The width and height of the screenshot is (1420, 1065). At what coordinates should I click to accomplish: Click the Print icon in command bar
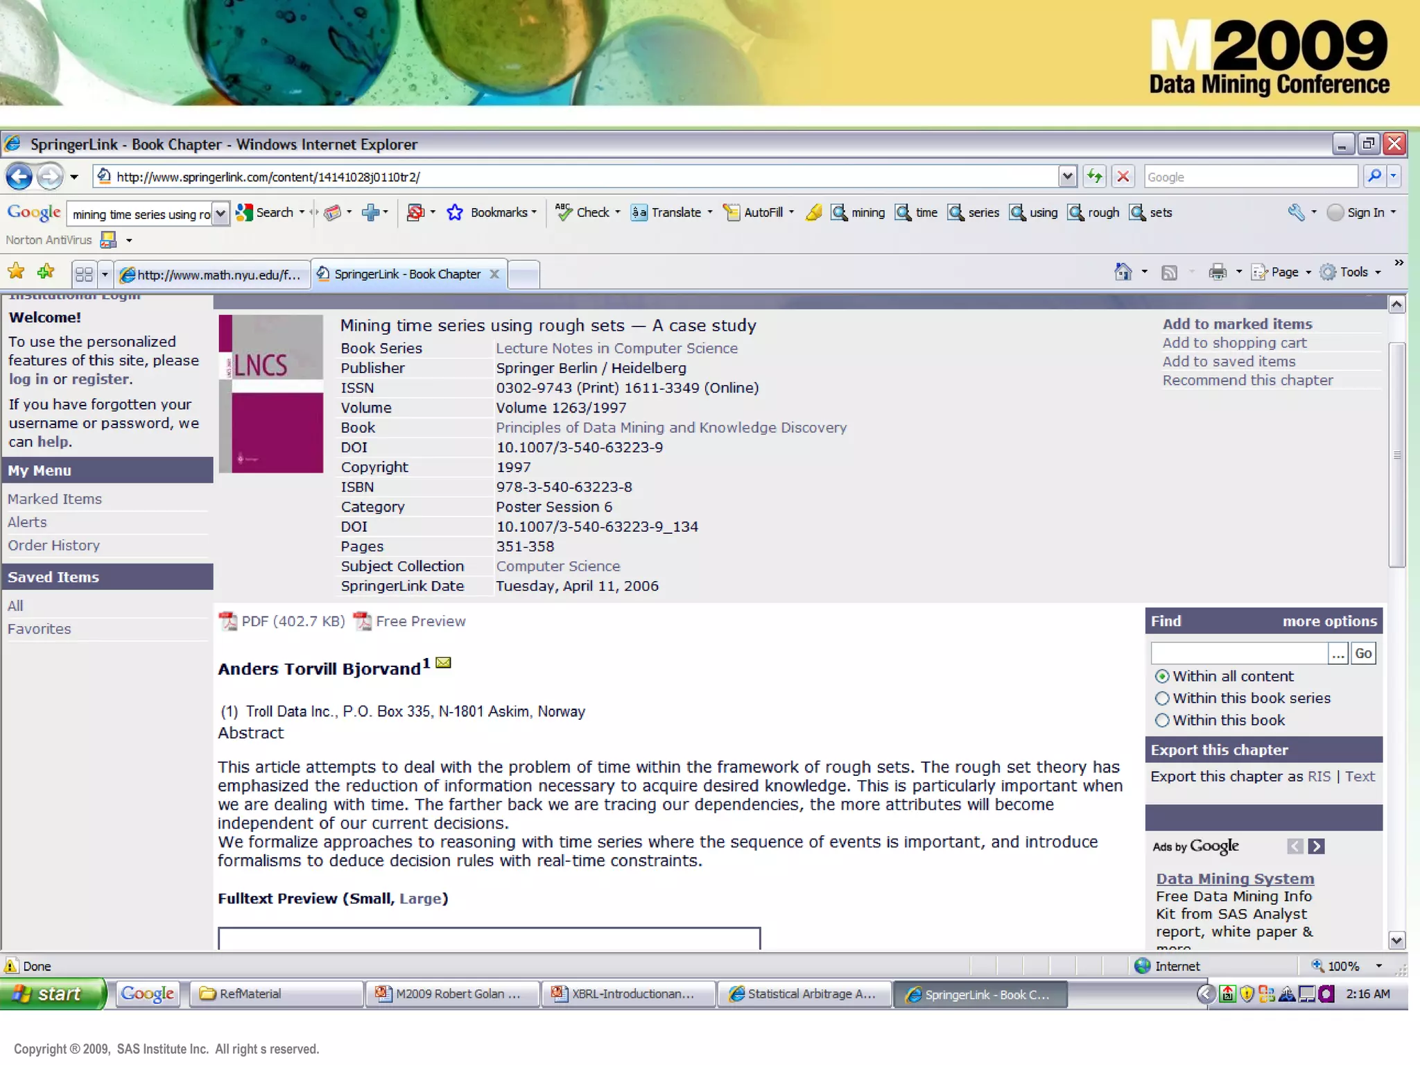1218,272
